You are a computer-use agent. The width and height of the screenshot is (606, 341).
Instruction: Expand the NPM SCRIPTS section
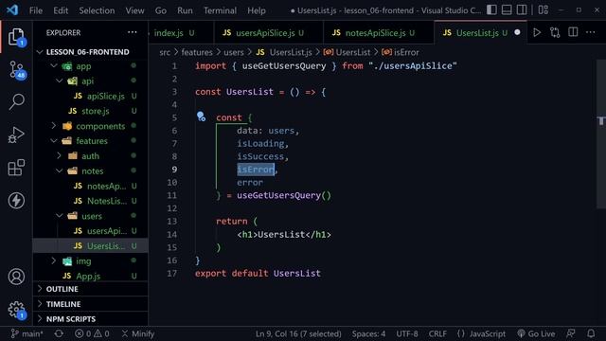click(x=91, y=319)
